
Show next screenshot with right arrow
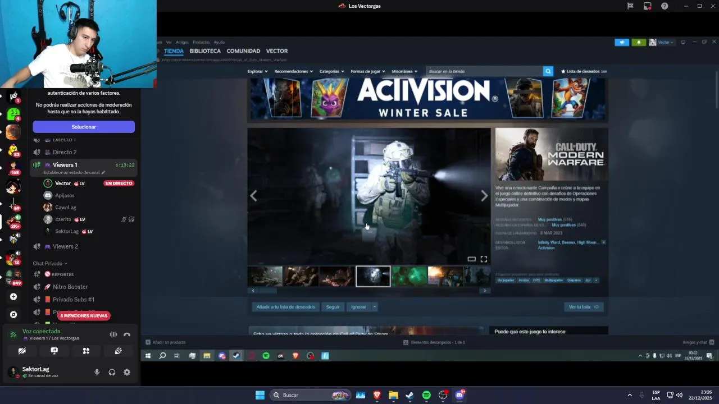tap(484, 196)
